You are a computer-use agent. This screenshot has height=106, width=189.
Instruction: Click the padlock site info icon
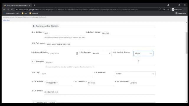17,9
